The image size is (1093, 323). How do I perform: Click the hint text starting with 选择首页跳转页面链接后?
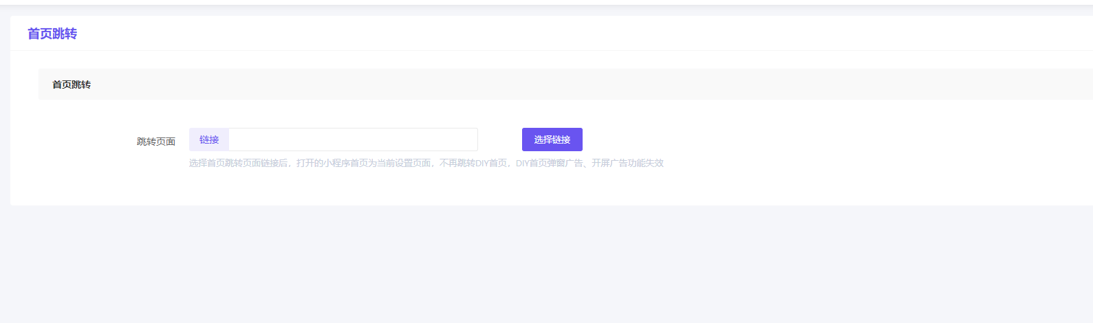click(426, 163)
